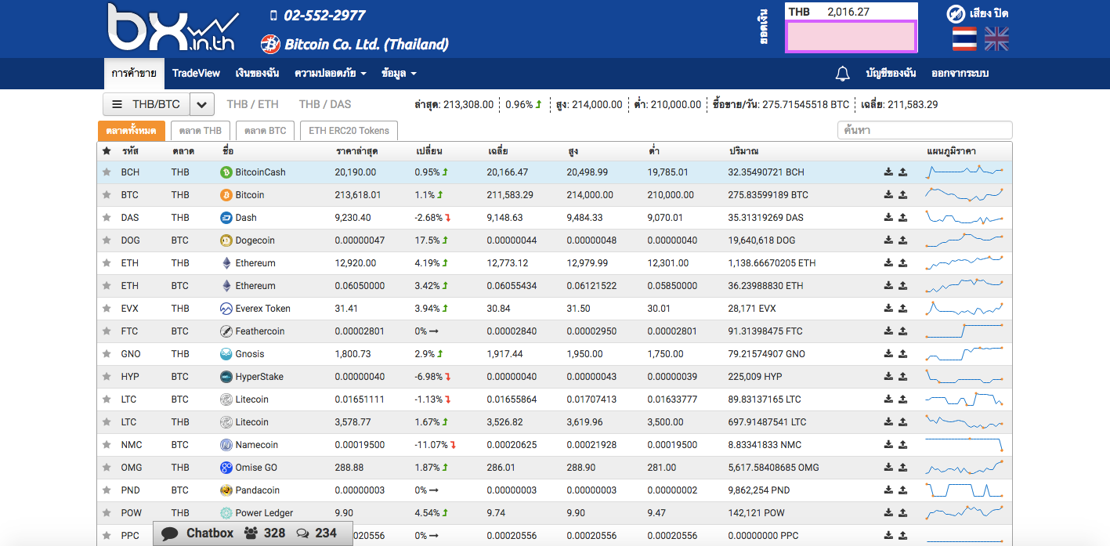Click the Litecoin name in LTC/THB row
This screenshot has height=546, width=1110.
coord(252,422)
